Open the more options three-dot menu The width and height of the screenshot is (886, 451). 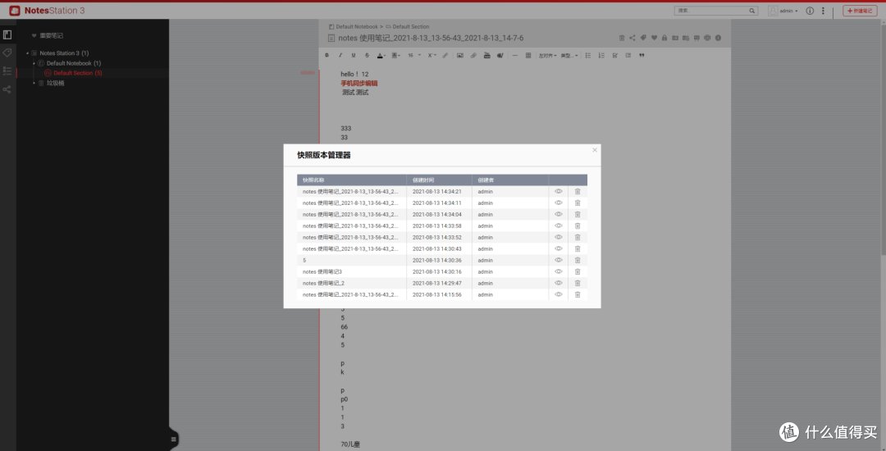[823, 11]
